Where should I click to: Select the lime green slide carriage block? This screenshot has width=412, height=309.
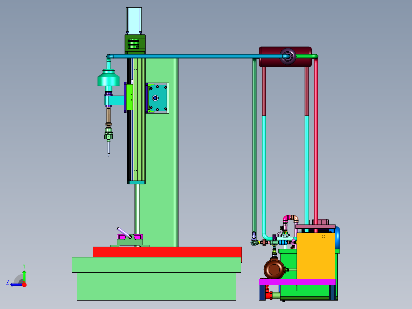(129, 97)
